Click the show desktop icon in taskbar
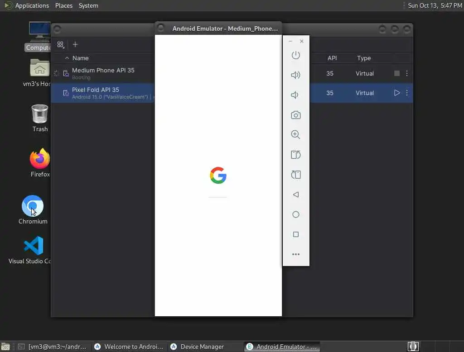The height and width of the screenshot is (352, 464). click(x=5, y=347)
